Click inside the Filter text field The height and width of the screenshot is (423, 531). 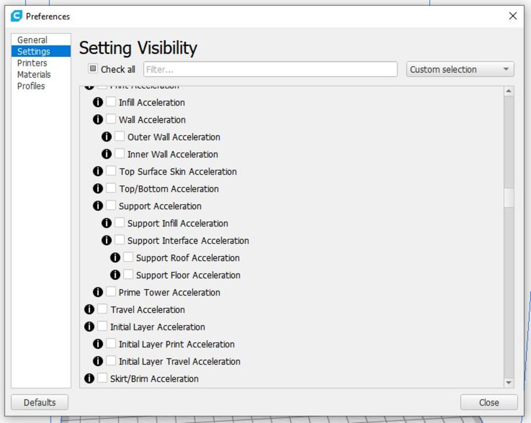point(270,69)
